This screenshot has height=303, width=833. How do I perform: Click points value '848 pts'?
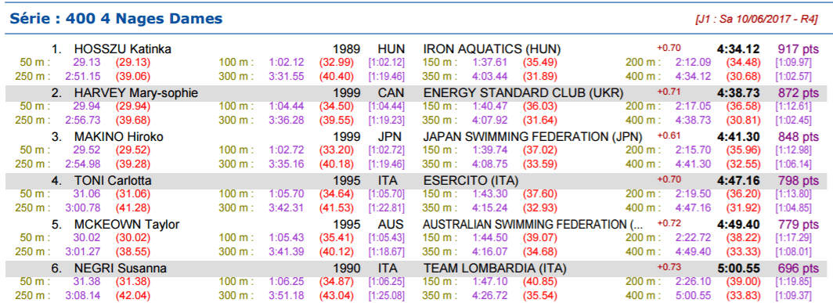pos(799,136)
